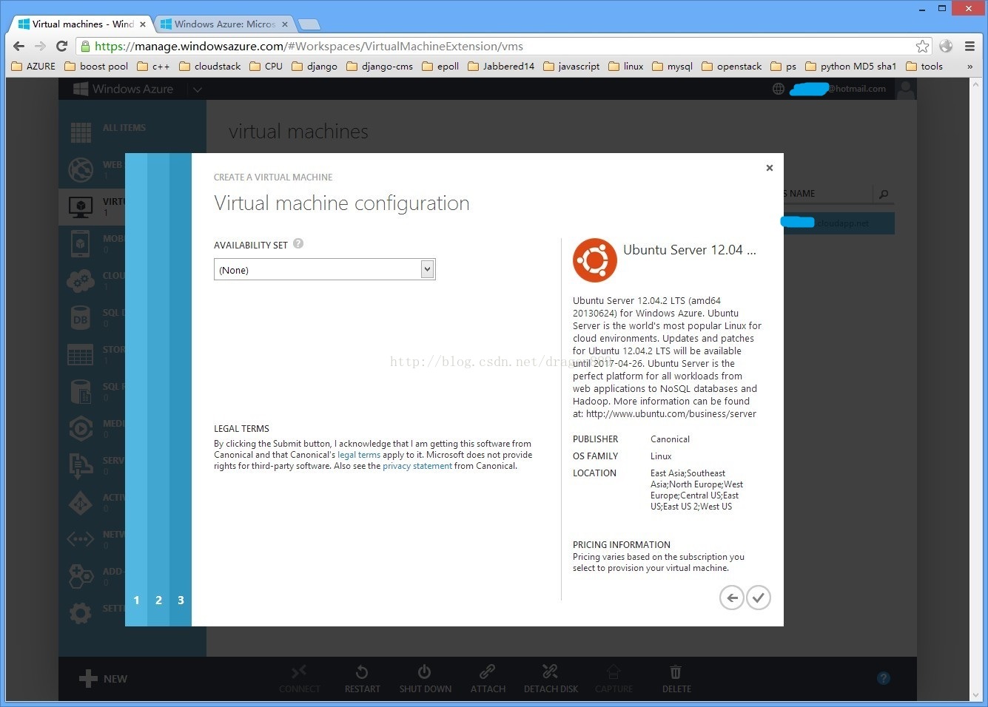The width and height of the screenshot is (988, 707).
Task: Click the Availability Set help icon
Action: pyautogui.click(x=298, y=243)
